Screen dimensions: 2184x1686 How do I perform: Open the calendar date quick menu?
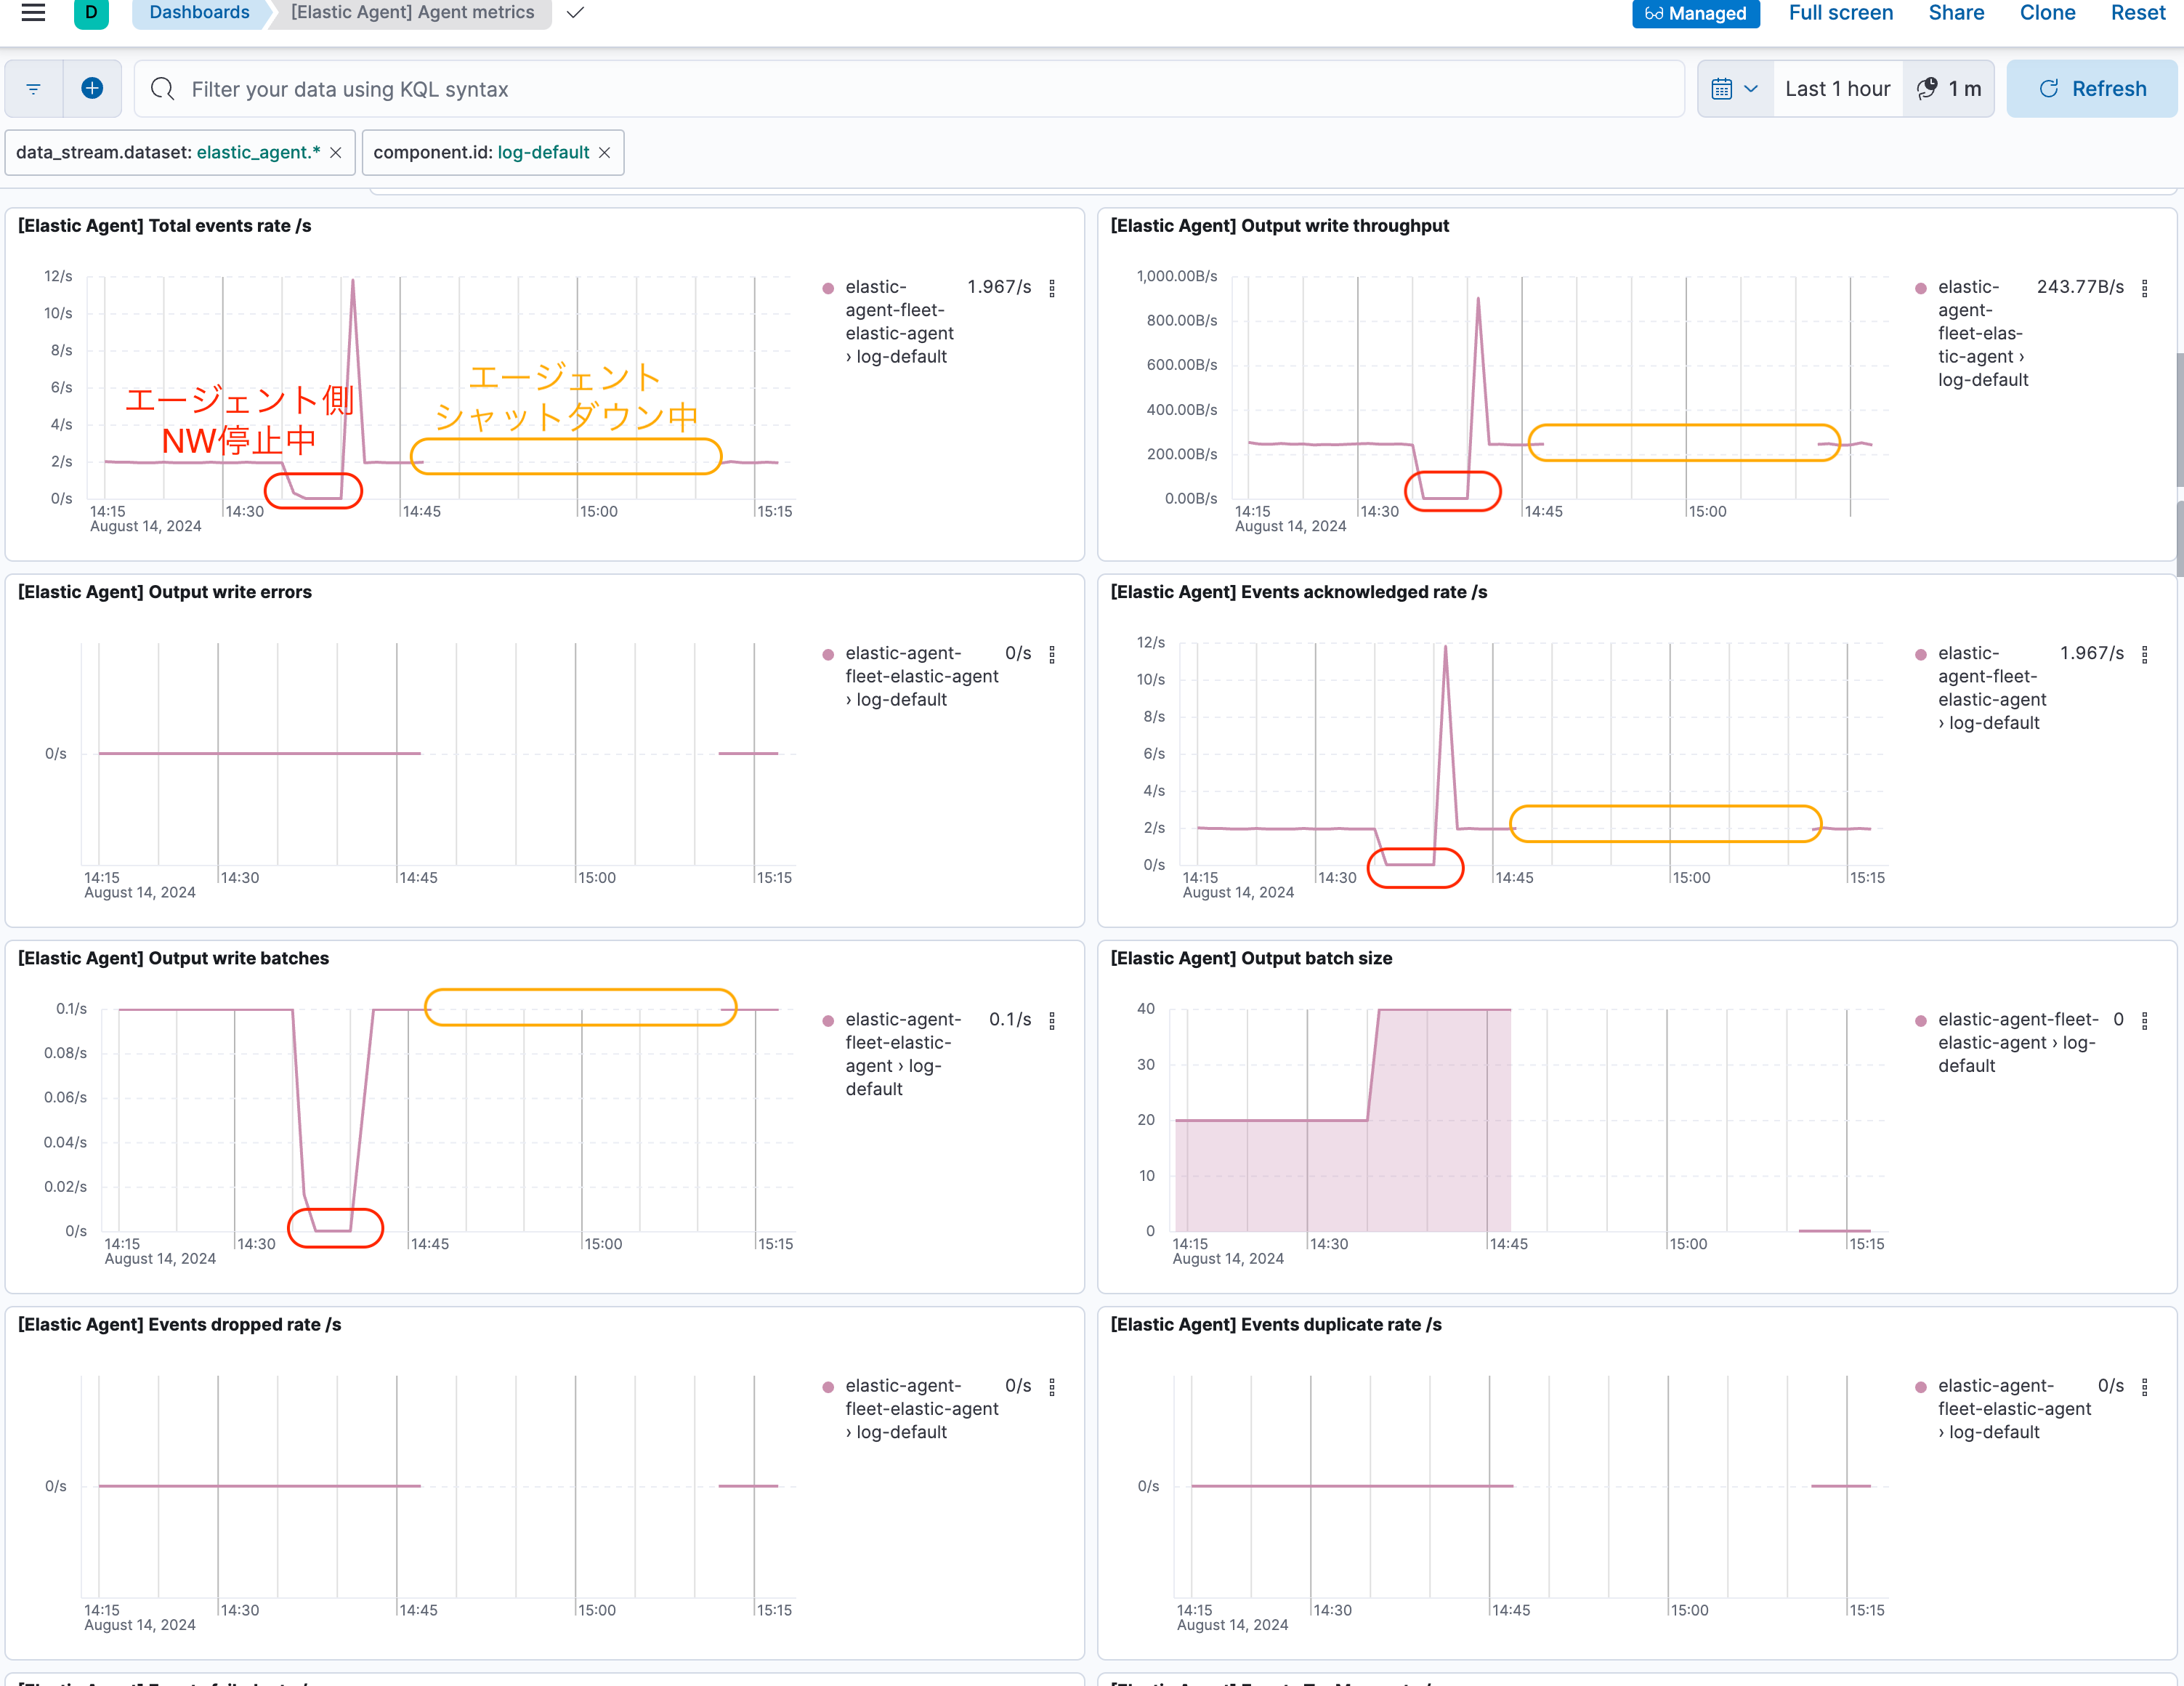pyautogui.click(x=1734, y=89)
